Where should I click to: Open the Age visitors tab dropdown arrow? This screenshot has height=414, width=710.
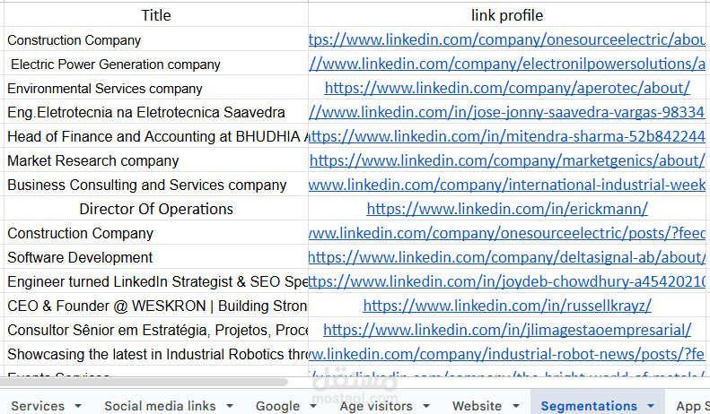(x=426, y=406)
